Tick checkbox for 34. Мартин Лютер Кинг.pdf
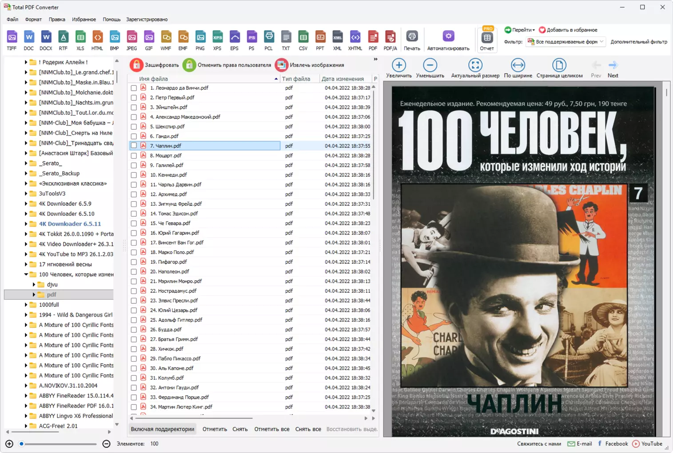673x453 pixels. pyautogui.click(x=134, y=407)
